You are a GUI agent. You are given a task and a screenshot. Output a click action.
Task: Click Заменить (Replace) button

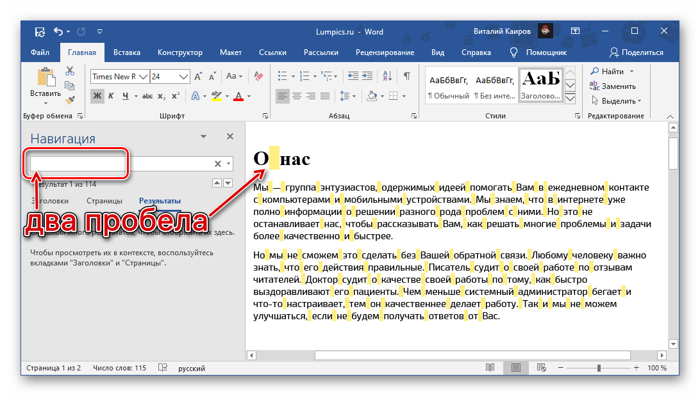tap(613, 86)
